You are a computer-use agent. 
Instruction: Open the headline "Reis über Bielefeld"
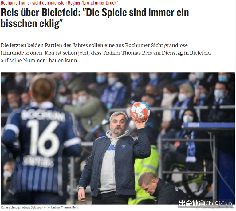95,18
